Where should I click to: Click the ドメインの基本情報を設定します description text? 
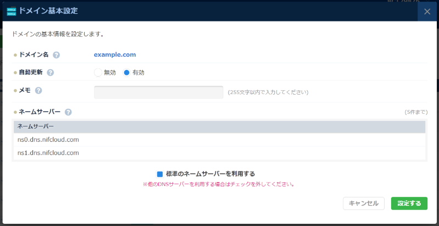tap(58, 35)
